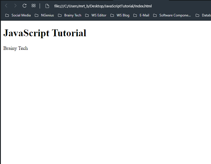The width and height of the screenshot is (211, 164).
Task: Reload the page with refresh icon
Action: tap(24, 6)
